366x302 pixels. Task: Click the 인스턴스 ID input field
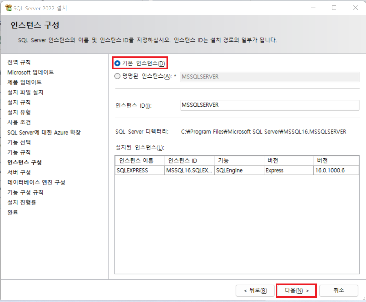[270, 105]
